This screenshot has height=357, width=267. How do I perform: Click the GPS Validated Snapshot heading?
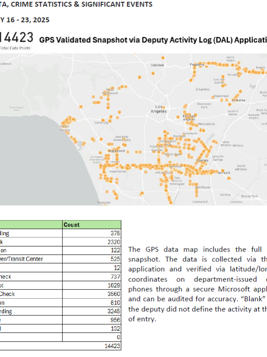[x=151, y=40]
